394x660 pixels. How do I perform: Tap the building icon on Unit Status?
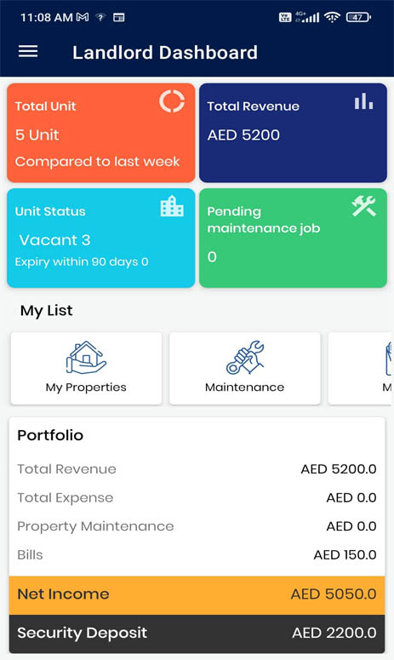tap(172, 206)
